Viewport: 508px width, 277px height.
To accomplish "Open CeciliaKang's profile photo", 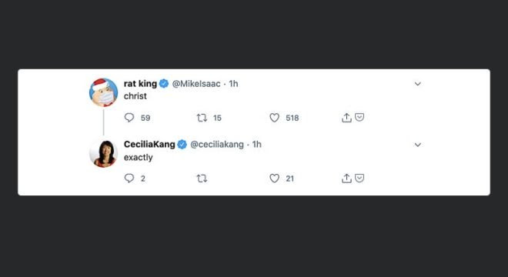I will [x=103, y=153].
